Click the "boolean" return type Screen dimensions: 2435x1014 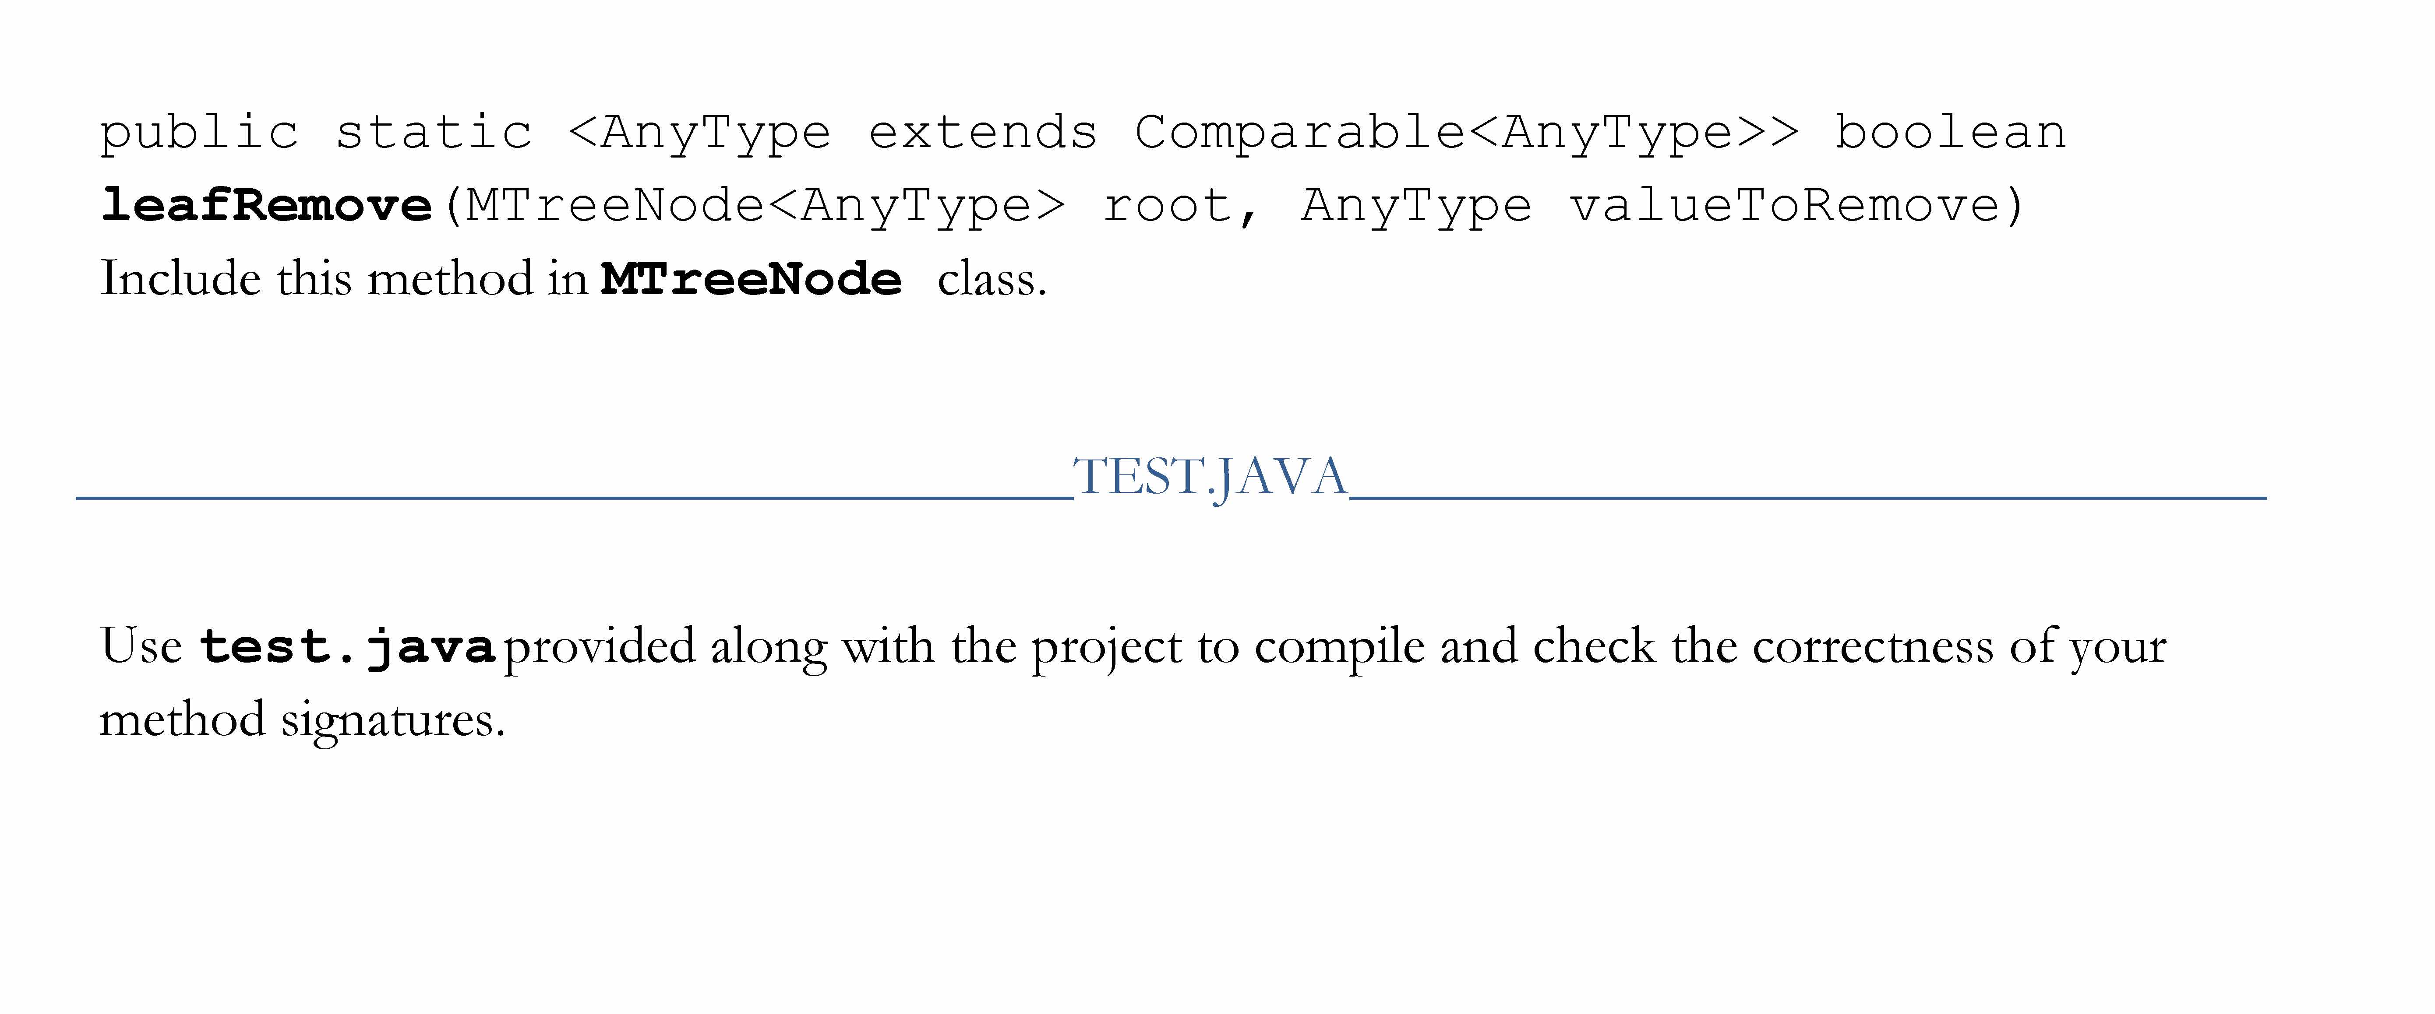coord(1950,132)
